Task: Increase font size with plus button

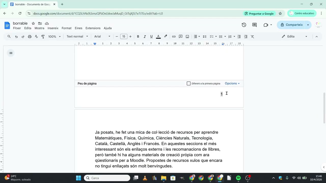Action: (130, 37)
